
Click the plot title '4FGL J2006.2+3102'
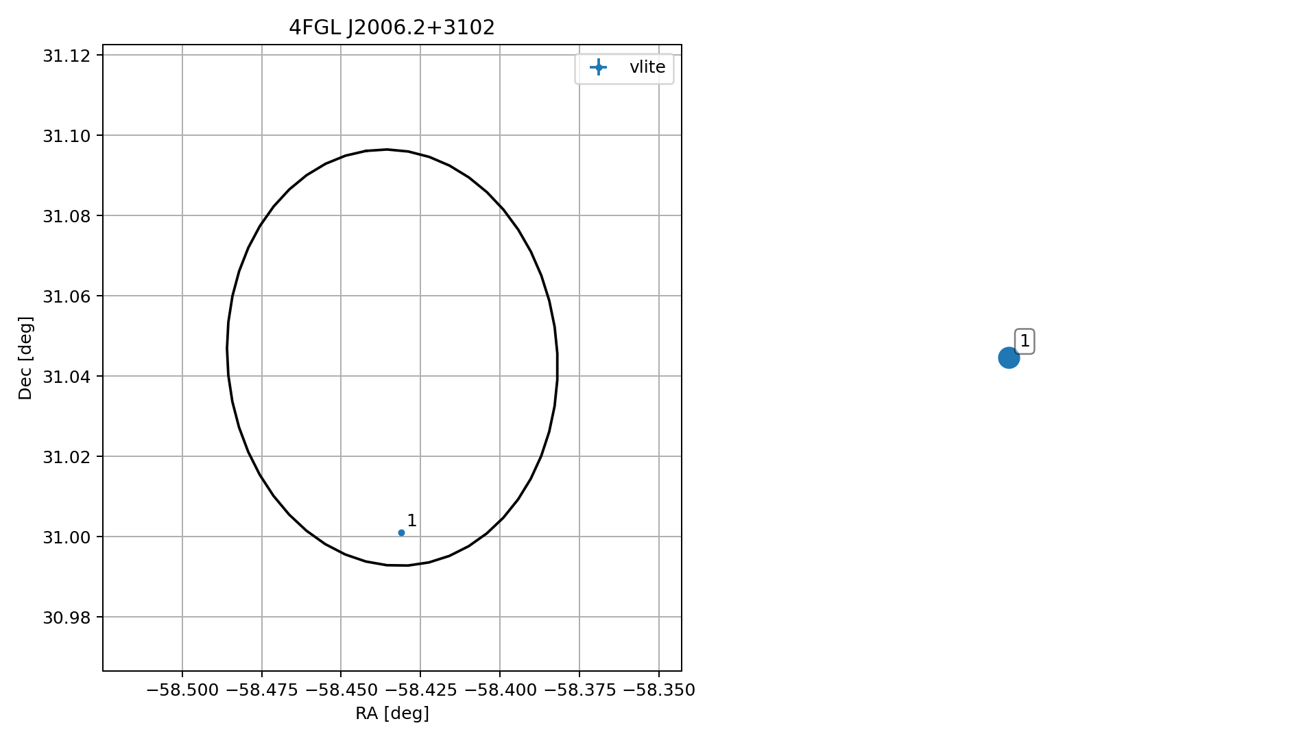392,27
